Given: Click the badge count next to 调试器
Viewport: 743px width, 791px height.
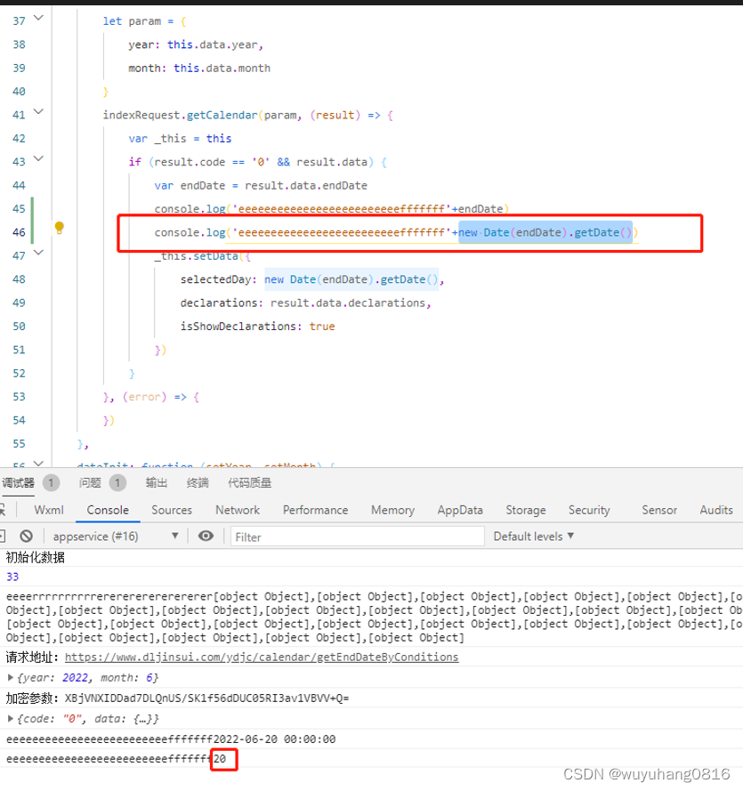Looking at the screenshot, I should point(51,483).
